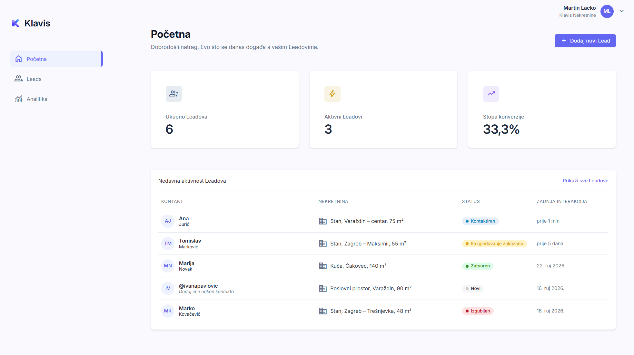Click the MK avatar for Marko Kovačević

tap(168, 311)
